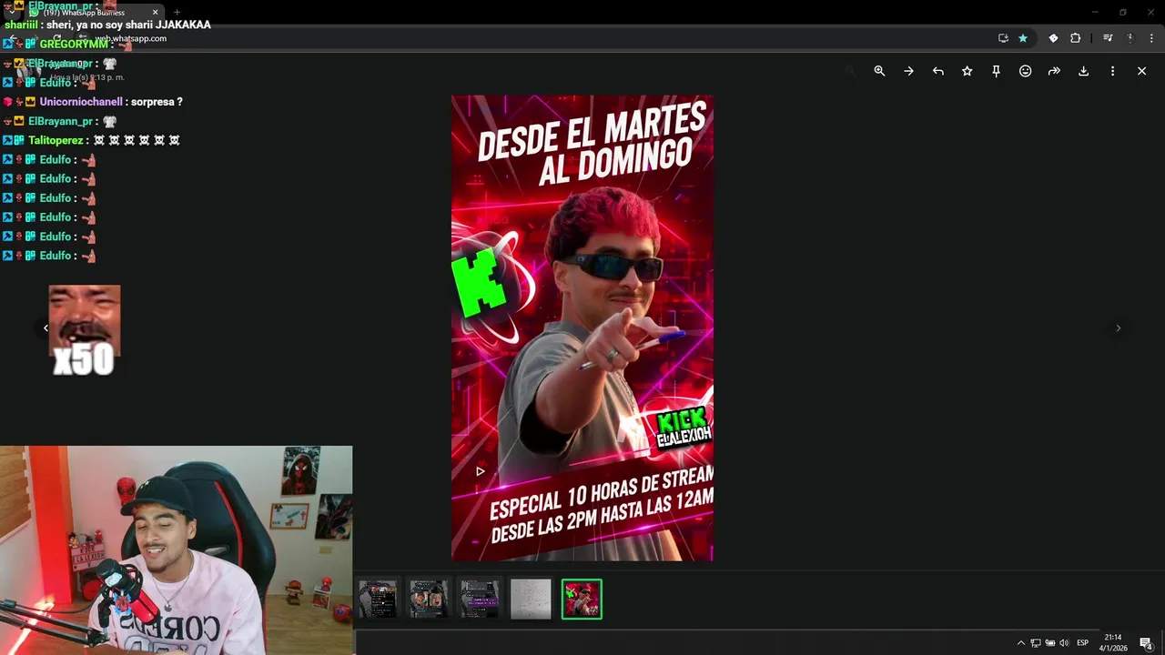
Task: Zoom in on the image with the magnifier
Action: point(879,71)
